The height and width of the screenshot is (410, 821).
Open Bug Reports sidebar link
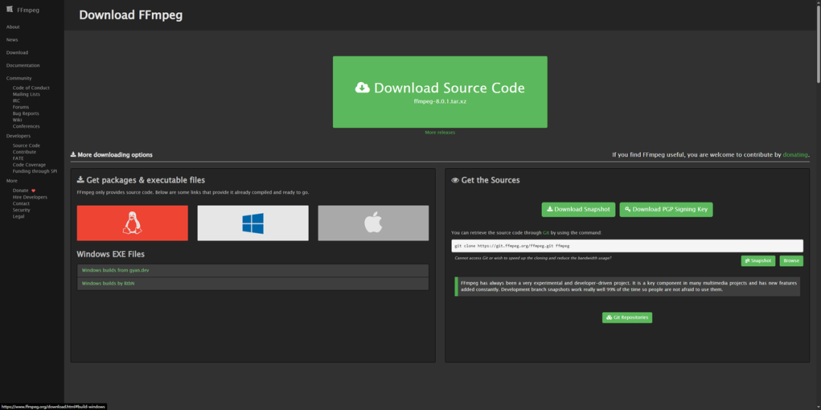click(26, 113)
